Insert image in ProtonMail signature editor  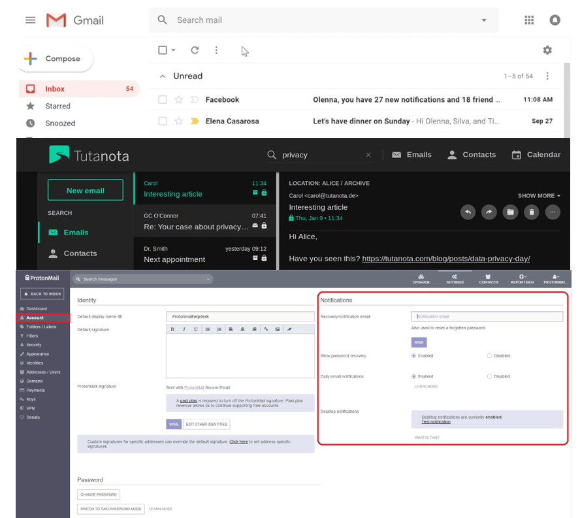tap(278, 329)
